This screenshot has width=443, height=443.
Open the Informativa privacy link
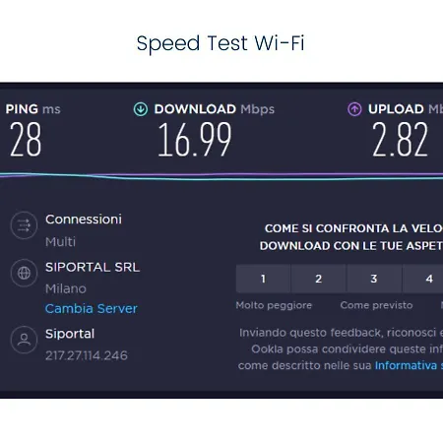(409, 365)
